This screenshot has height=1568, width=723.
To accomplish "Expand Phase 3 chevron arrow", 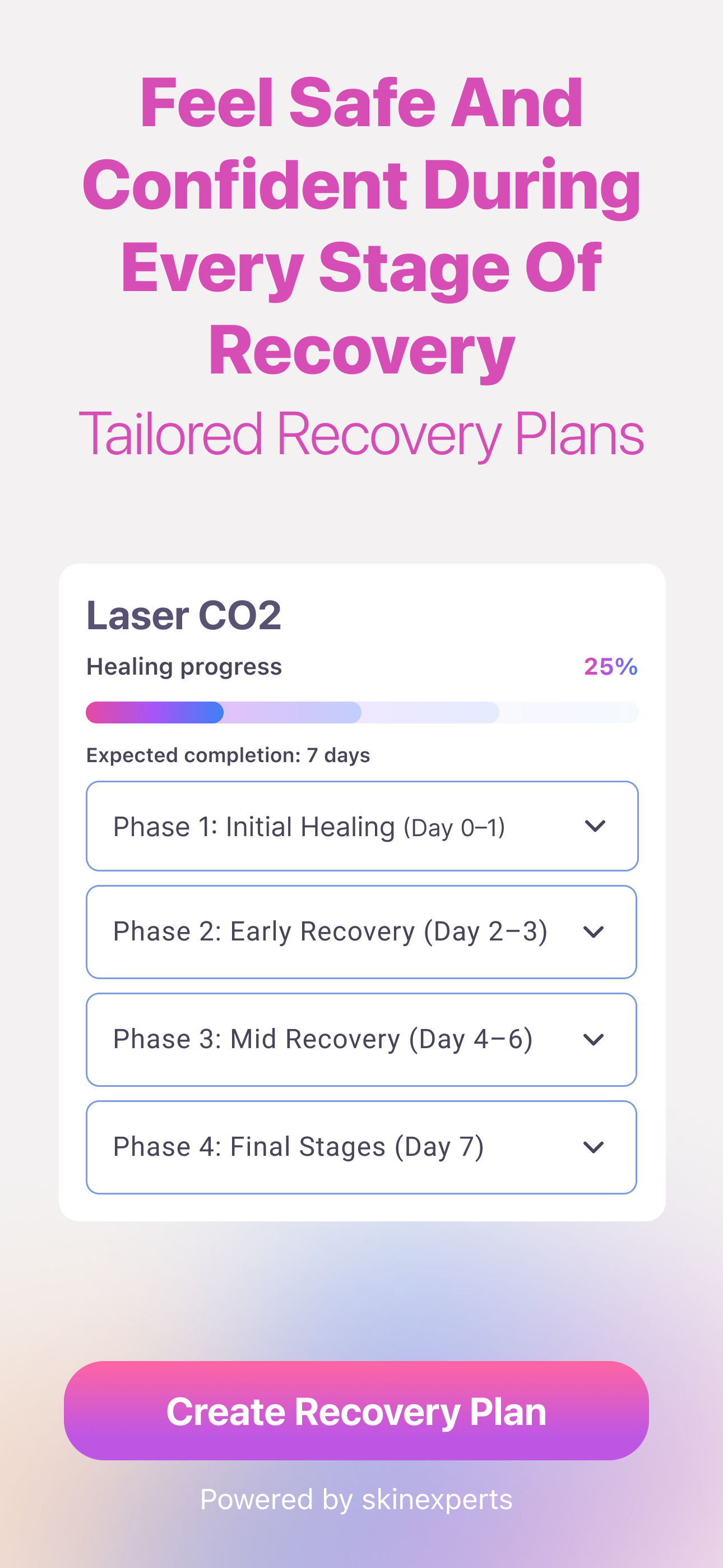I will coord(594,1040).
